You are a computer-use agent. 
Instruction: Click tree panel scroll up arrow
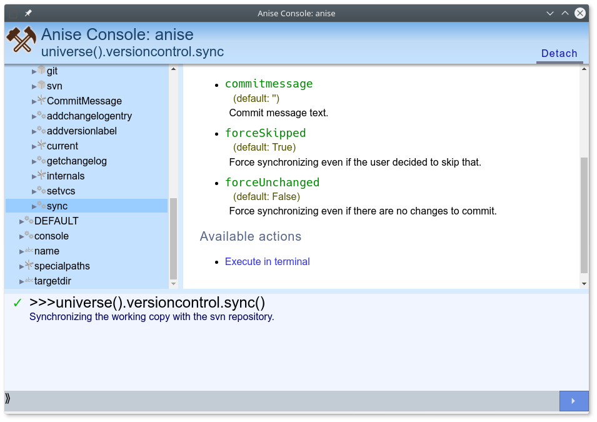[x=173, y=69]
